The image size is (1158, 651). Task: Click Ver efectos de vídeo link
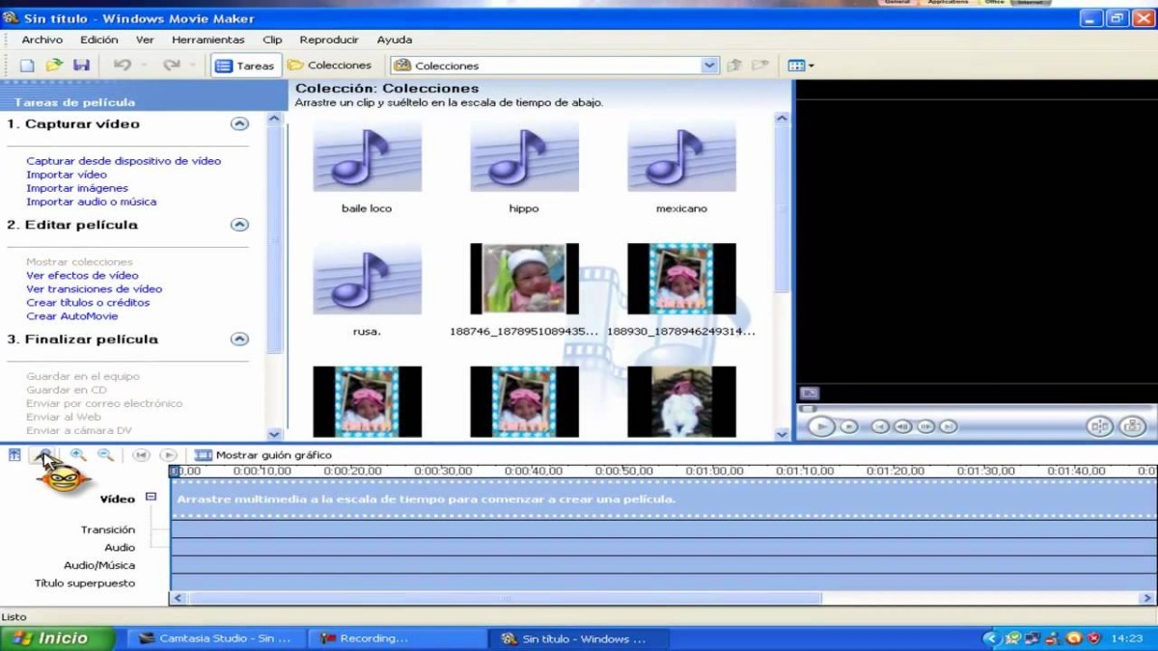point(82,275)
